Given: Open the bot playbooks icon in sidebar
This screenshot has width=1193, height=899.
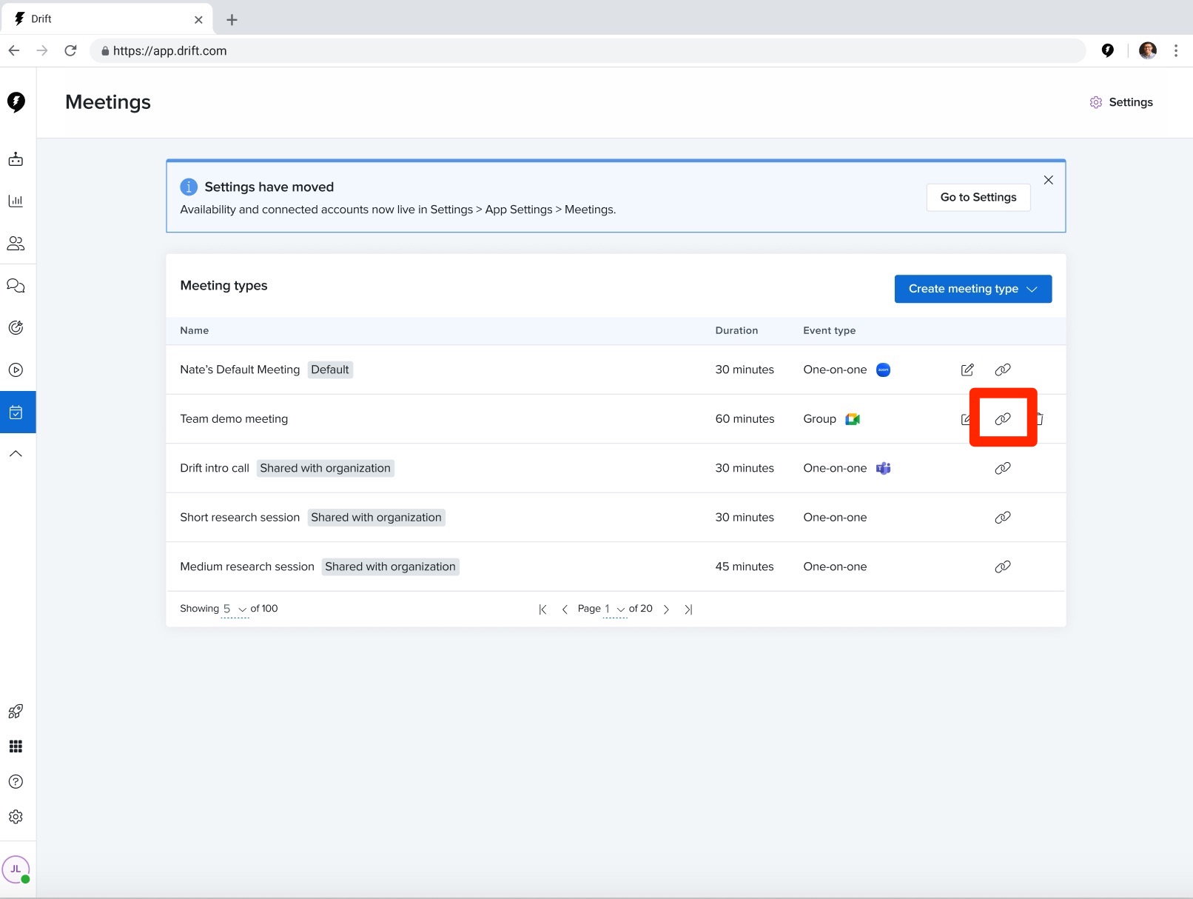Looking at the screenshot, I should pyautogui.click(x=16, y=159).
